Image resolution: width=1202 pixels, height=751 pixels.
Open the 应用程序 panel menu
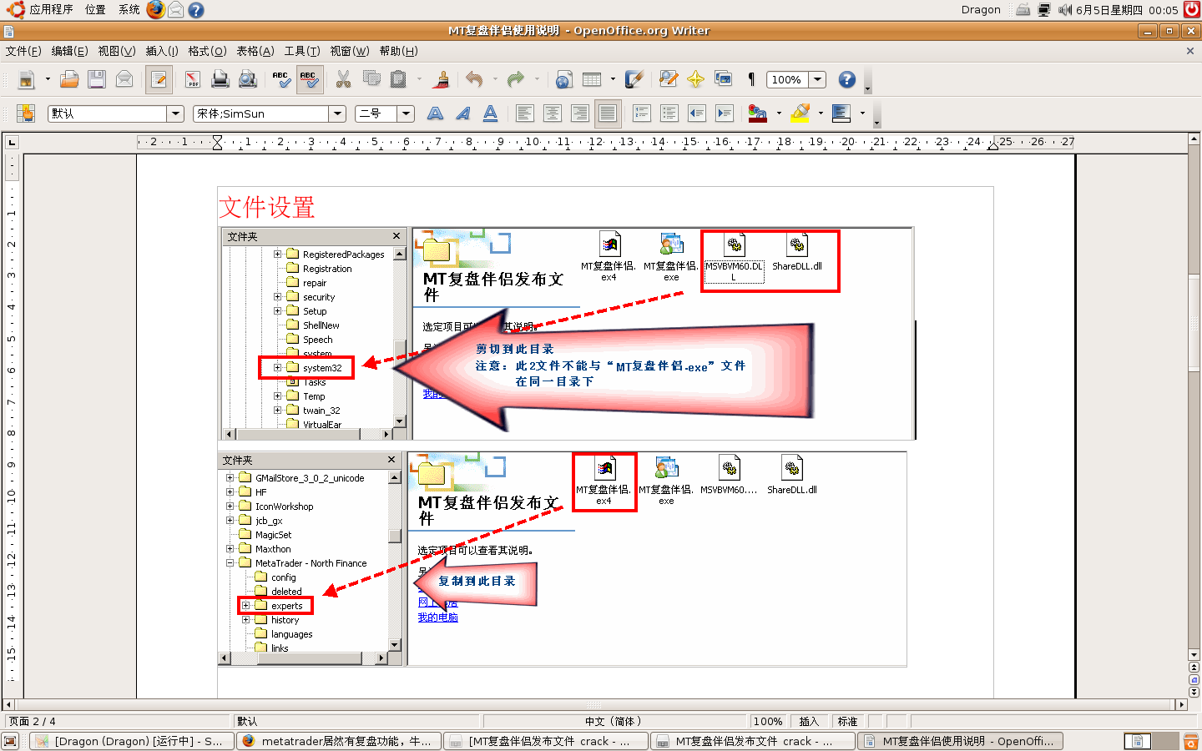(x=51, y=10)
